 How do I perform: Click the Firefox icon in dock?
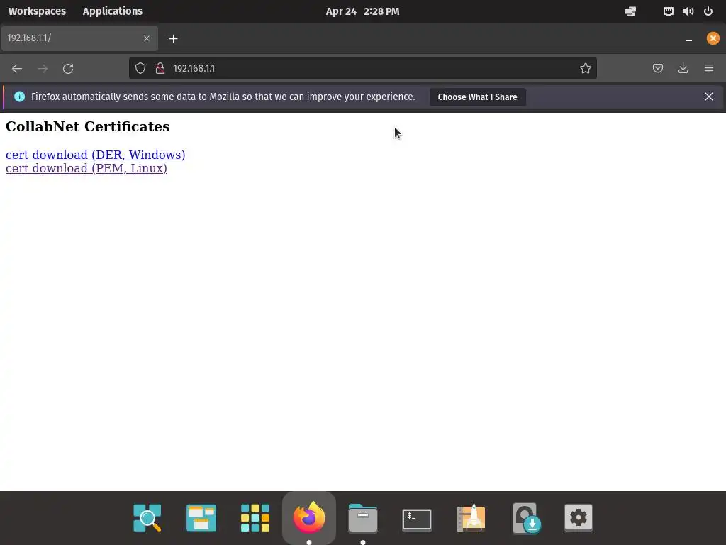(309, 517)
